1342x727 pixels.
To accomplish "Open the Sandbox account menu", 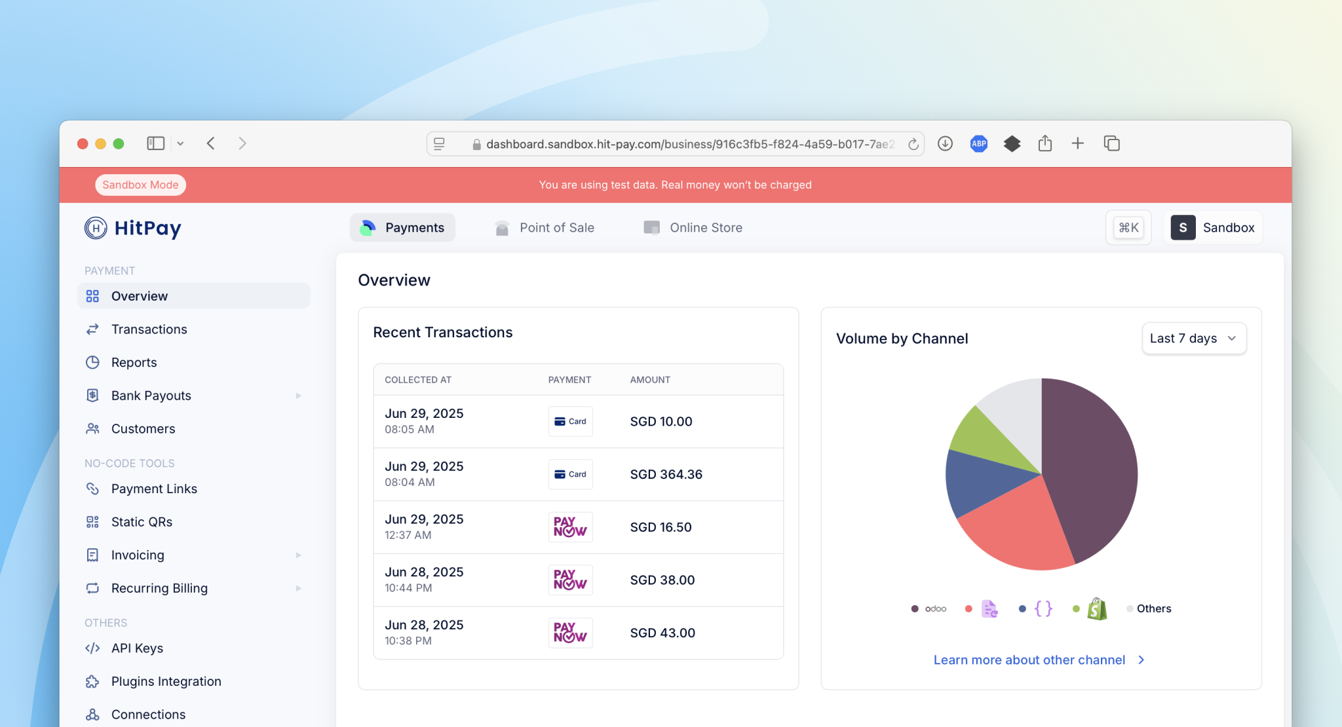I will click(x=1213, y=228).
